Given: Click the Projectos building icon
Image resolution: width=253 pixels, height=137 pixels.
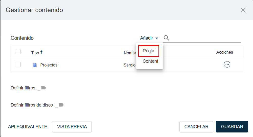Looking at the screenshot, I should [35, 65].
